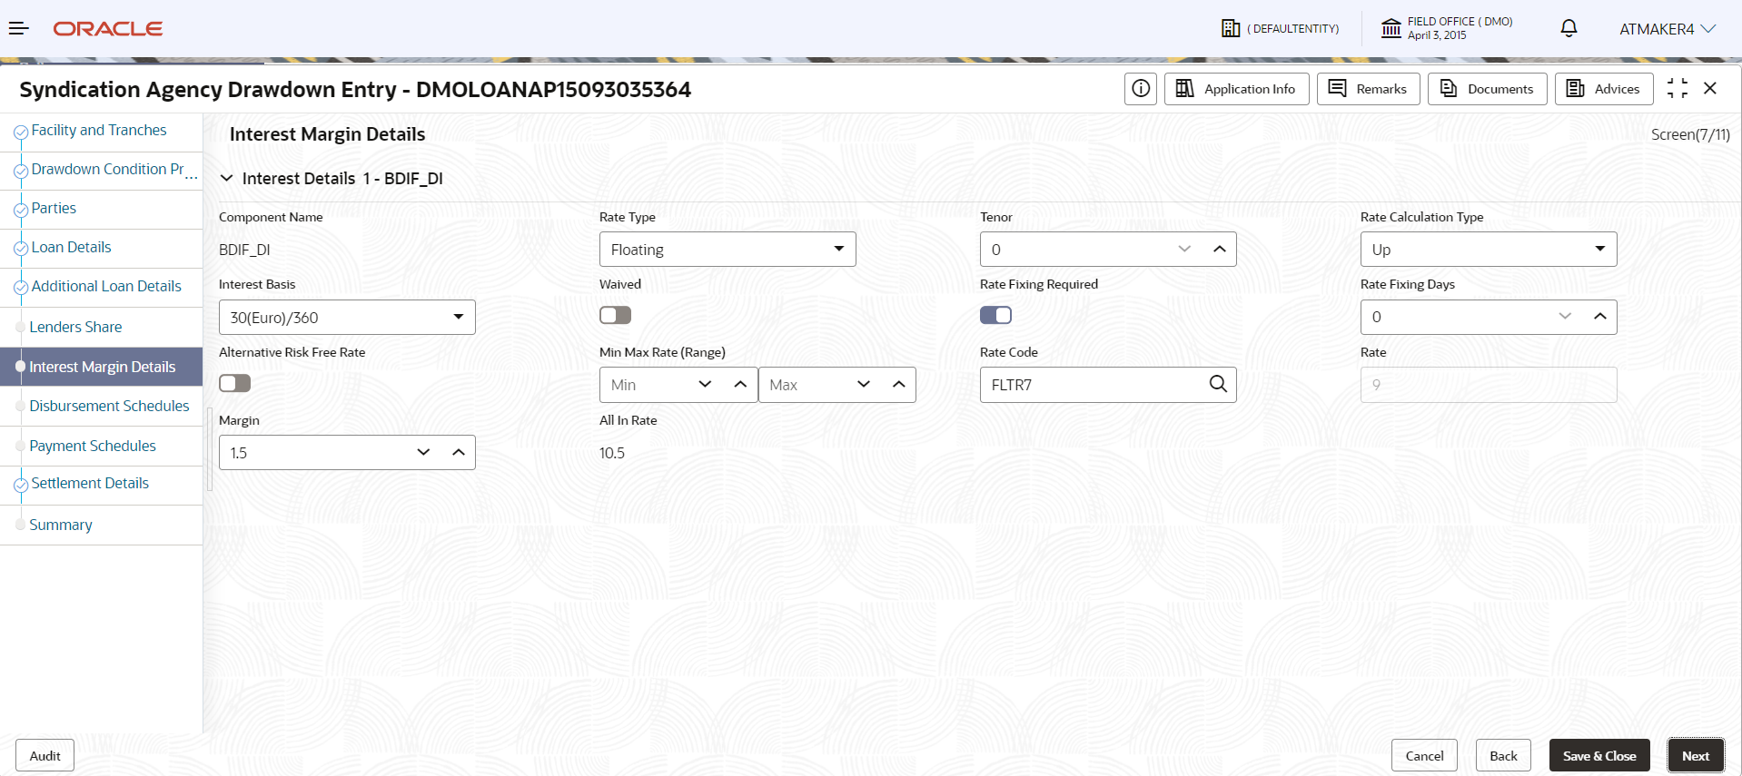Close the drawdown entry screen

pos(1710,88)
